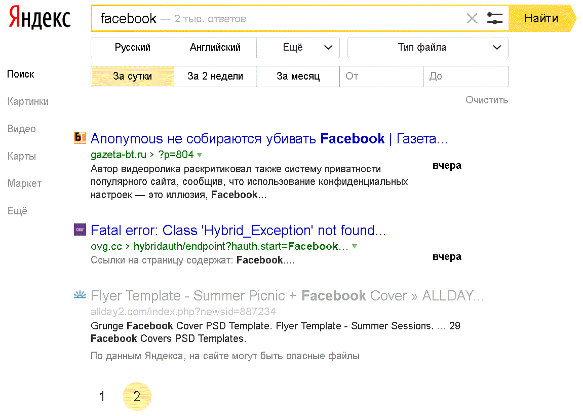Toggle the English language filter
The height and width of the screenshot is (416, 583).
(215, 48)
